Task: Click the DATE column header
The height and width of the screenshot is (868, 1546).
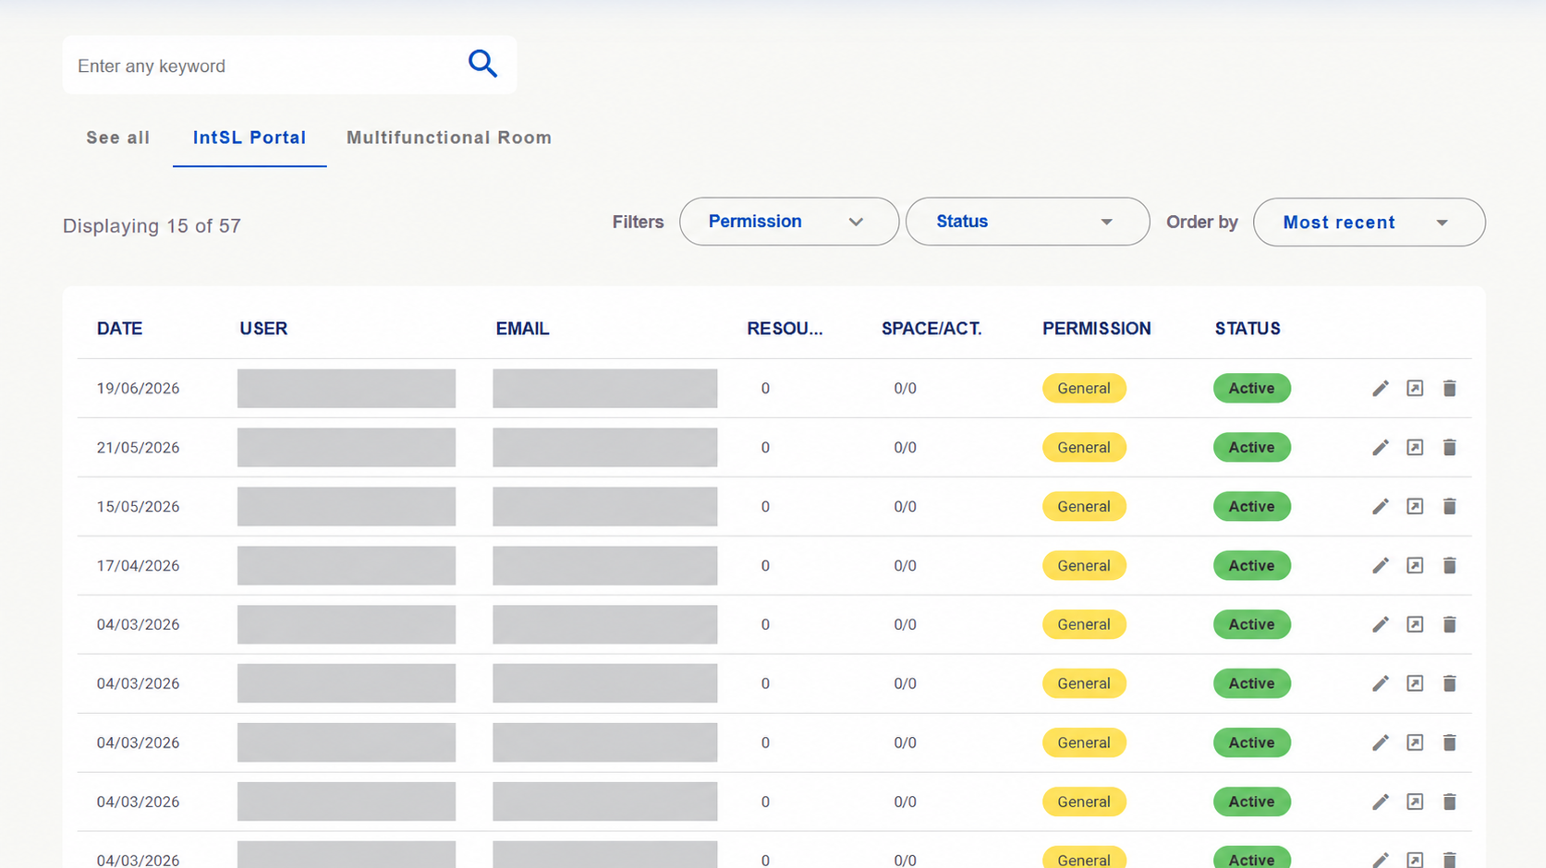Action: tap(120, 329)
